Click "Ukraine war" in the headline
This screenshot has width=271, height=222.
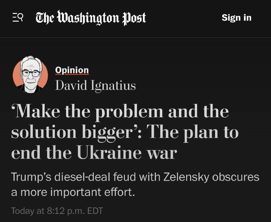[127, 152]
